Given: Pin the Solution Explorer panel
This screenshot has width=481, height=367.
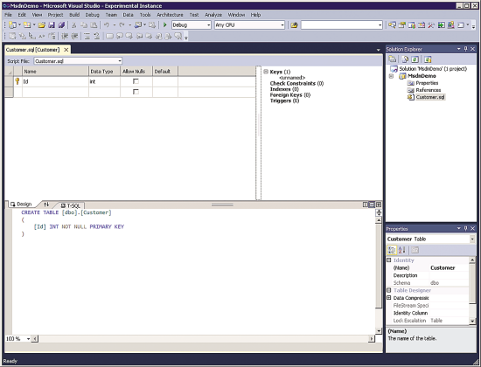Looking at the screenshot, I should (465, 49).
